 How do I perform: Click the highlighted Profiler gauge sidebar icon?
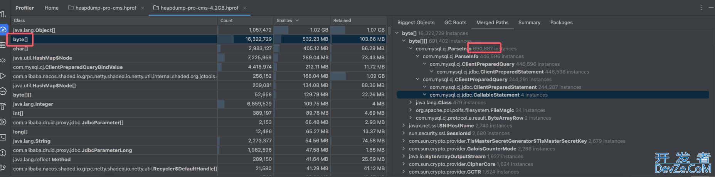pyautogui.click(x=3, y=30)
